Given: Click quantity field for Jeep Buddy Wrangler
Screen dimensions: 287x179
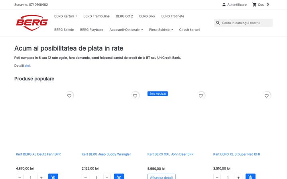Looking at the screenshot, I should pyautogui.click(x=96, y=177).
